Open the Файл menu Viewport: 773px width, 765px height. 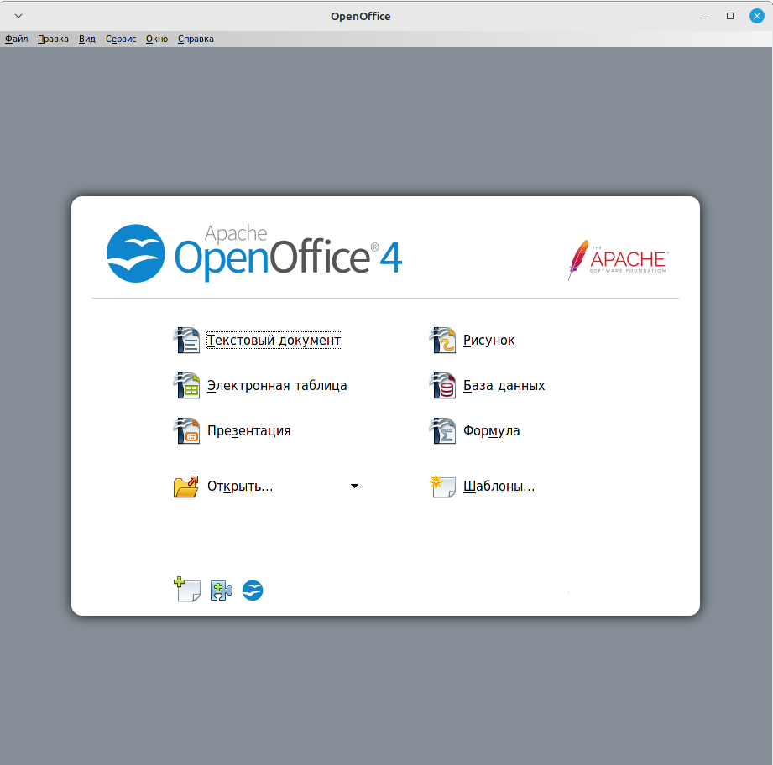click(x=15, y=39)
